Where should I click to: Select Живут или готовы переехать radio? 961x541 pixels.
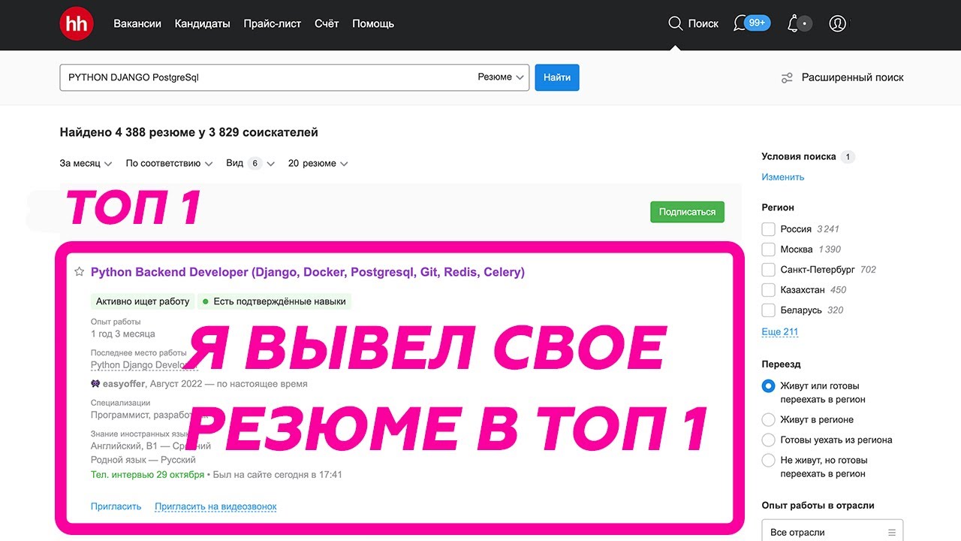click(768, 386)
